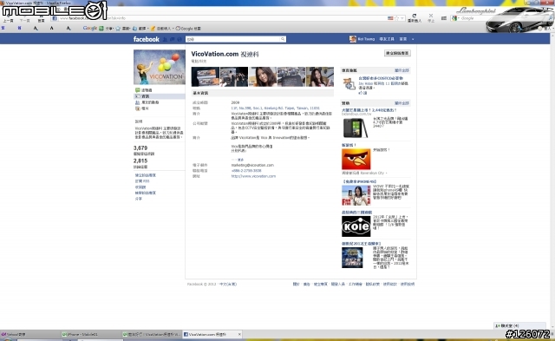Open the iPhone 4S giveaway ad image
Image resolution: width=555 pixels, height=341 pixels.
coord(356,195)
